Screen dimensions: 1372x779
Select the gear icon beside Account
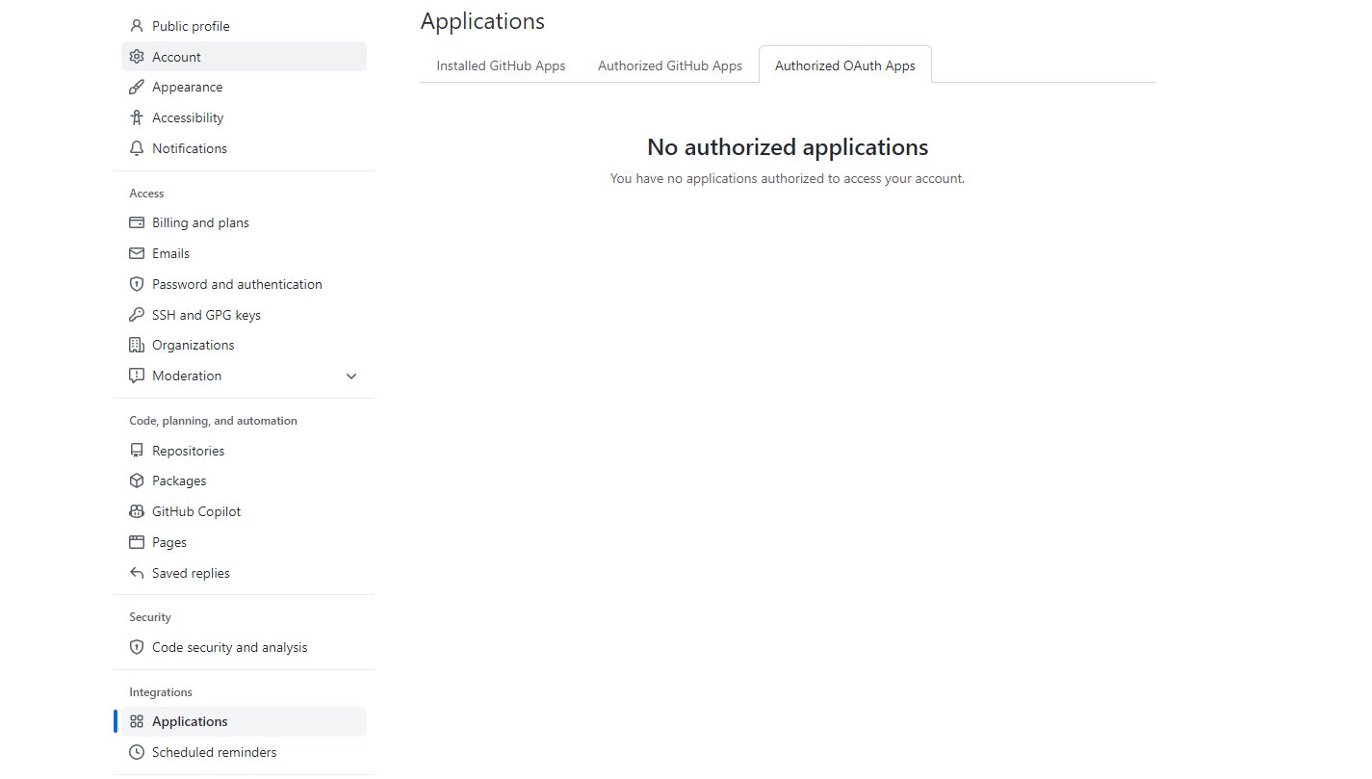click(x=136, y=56)
